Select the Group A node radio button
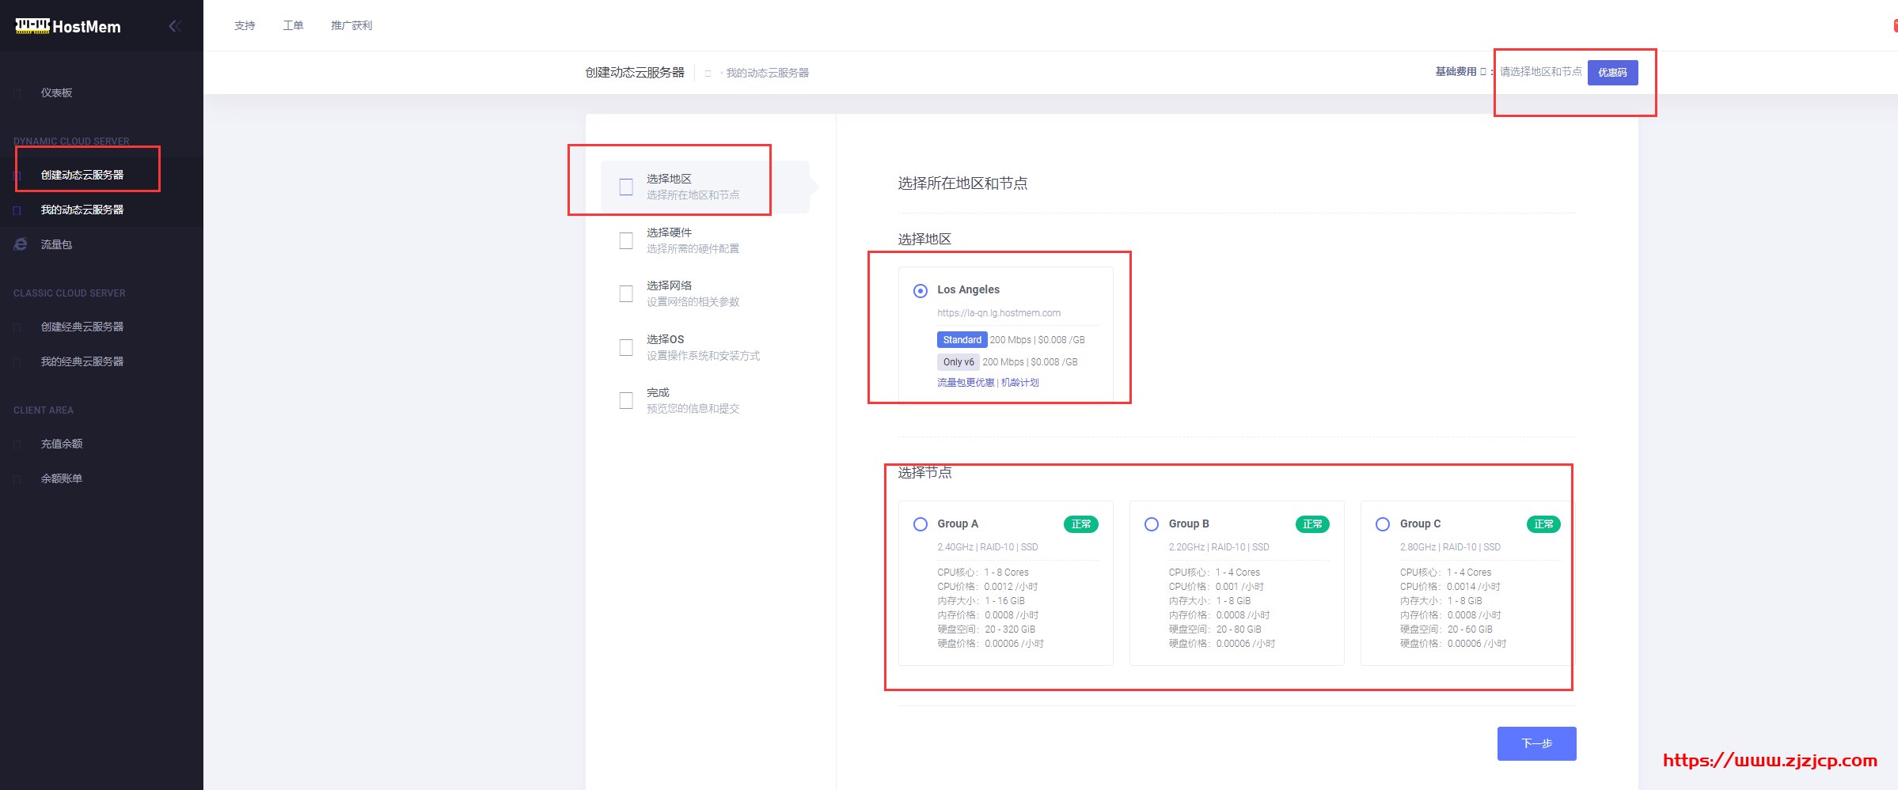This screenshot has height=790, width=1898. click(921, 524)
